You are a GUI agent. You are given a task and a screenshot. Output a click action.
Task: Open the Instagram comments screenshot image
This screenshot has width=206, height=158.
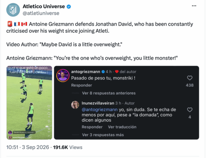pos(126,103)
